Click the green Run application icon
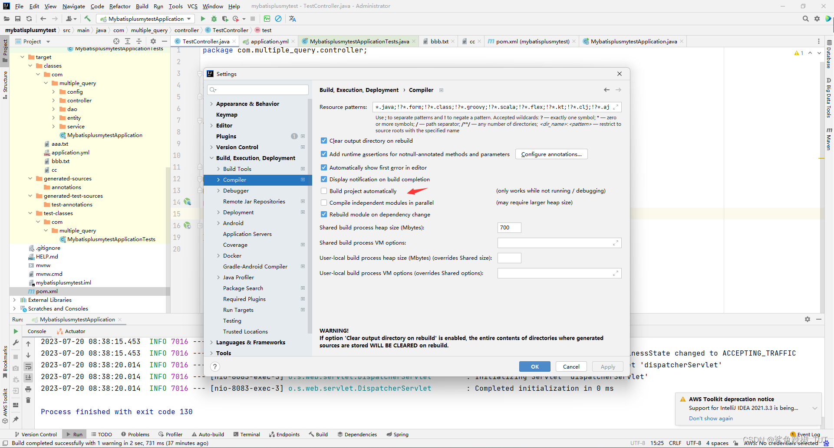The image size is (834, 448). point(203,19)
